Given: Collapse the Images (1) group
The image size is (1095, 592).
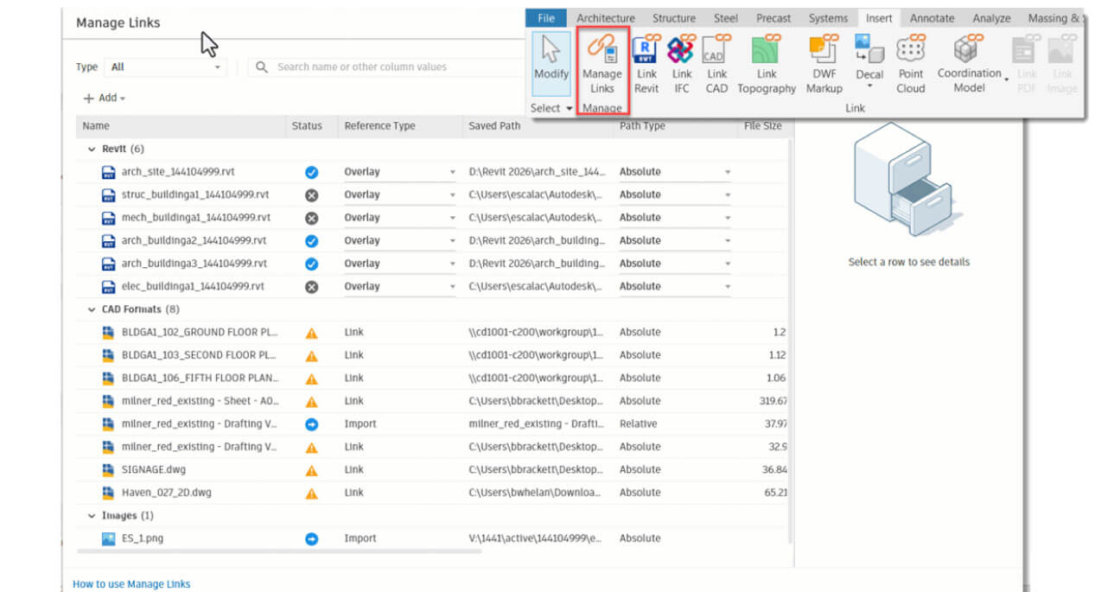Looking at the screenshot, I should click(92, 516).
